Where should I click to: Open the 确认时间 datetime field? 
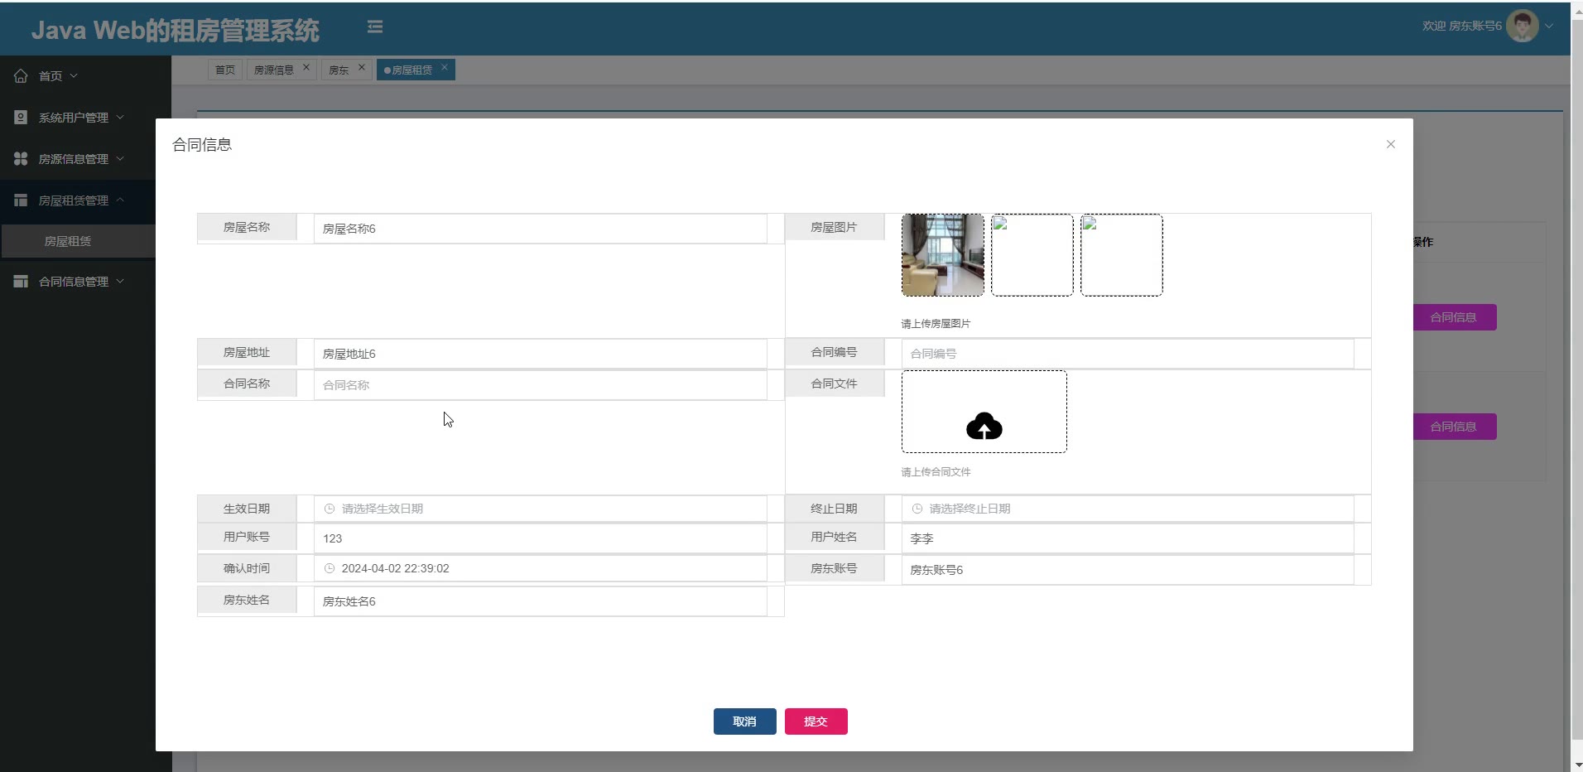pos(540,568)
